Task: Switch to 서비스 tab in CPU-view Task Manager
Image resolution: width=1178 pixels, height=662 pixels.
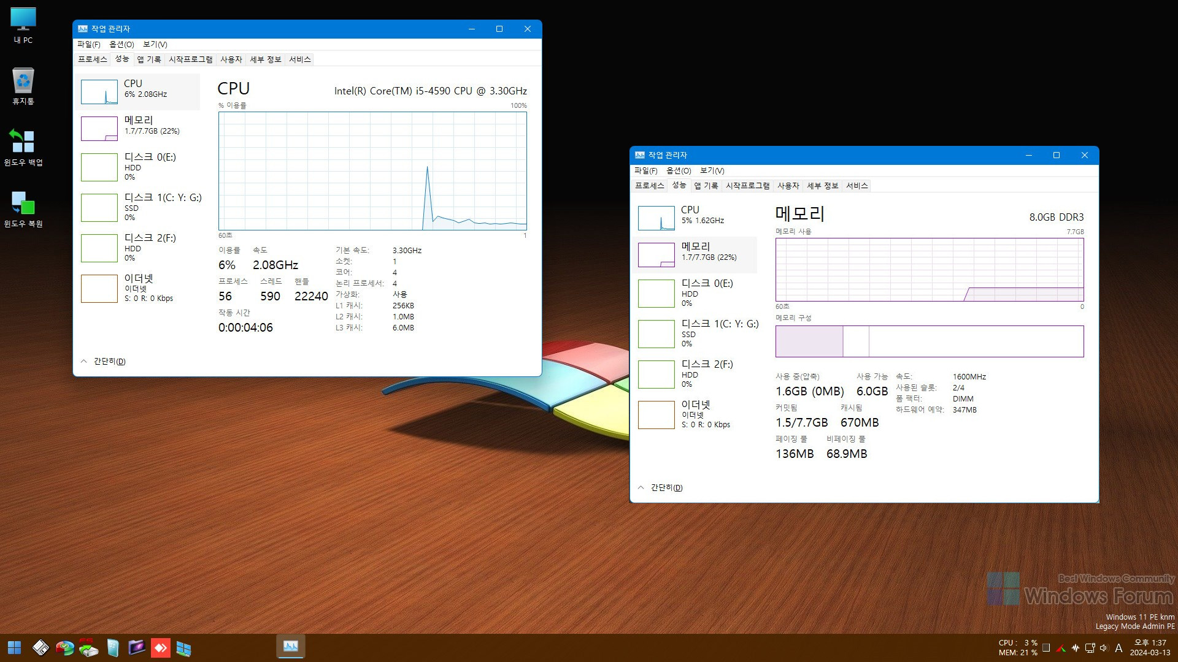Action: [300, 59]
